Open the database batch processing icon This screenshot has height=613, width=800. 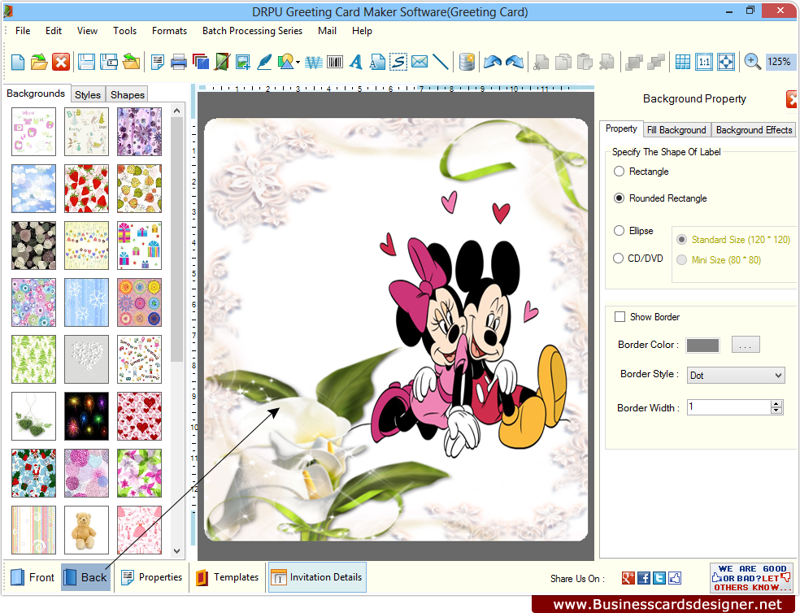[x=467, y=63]
